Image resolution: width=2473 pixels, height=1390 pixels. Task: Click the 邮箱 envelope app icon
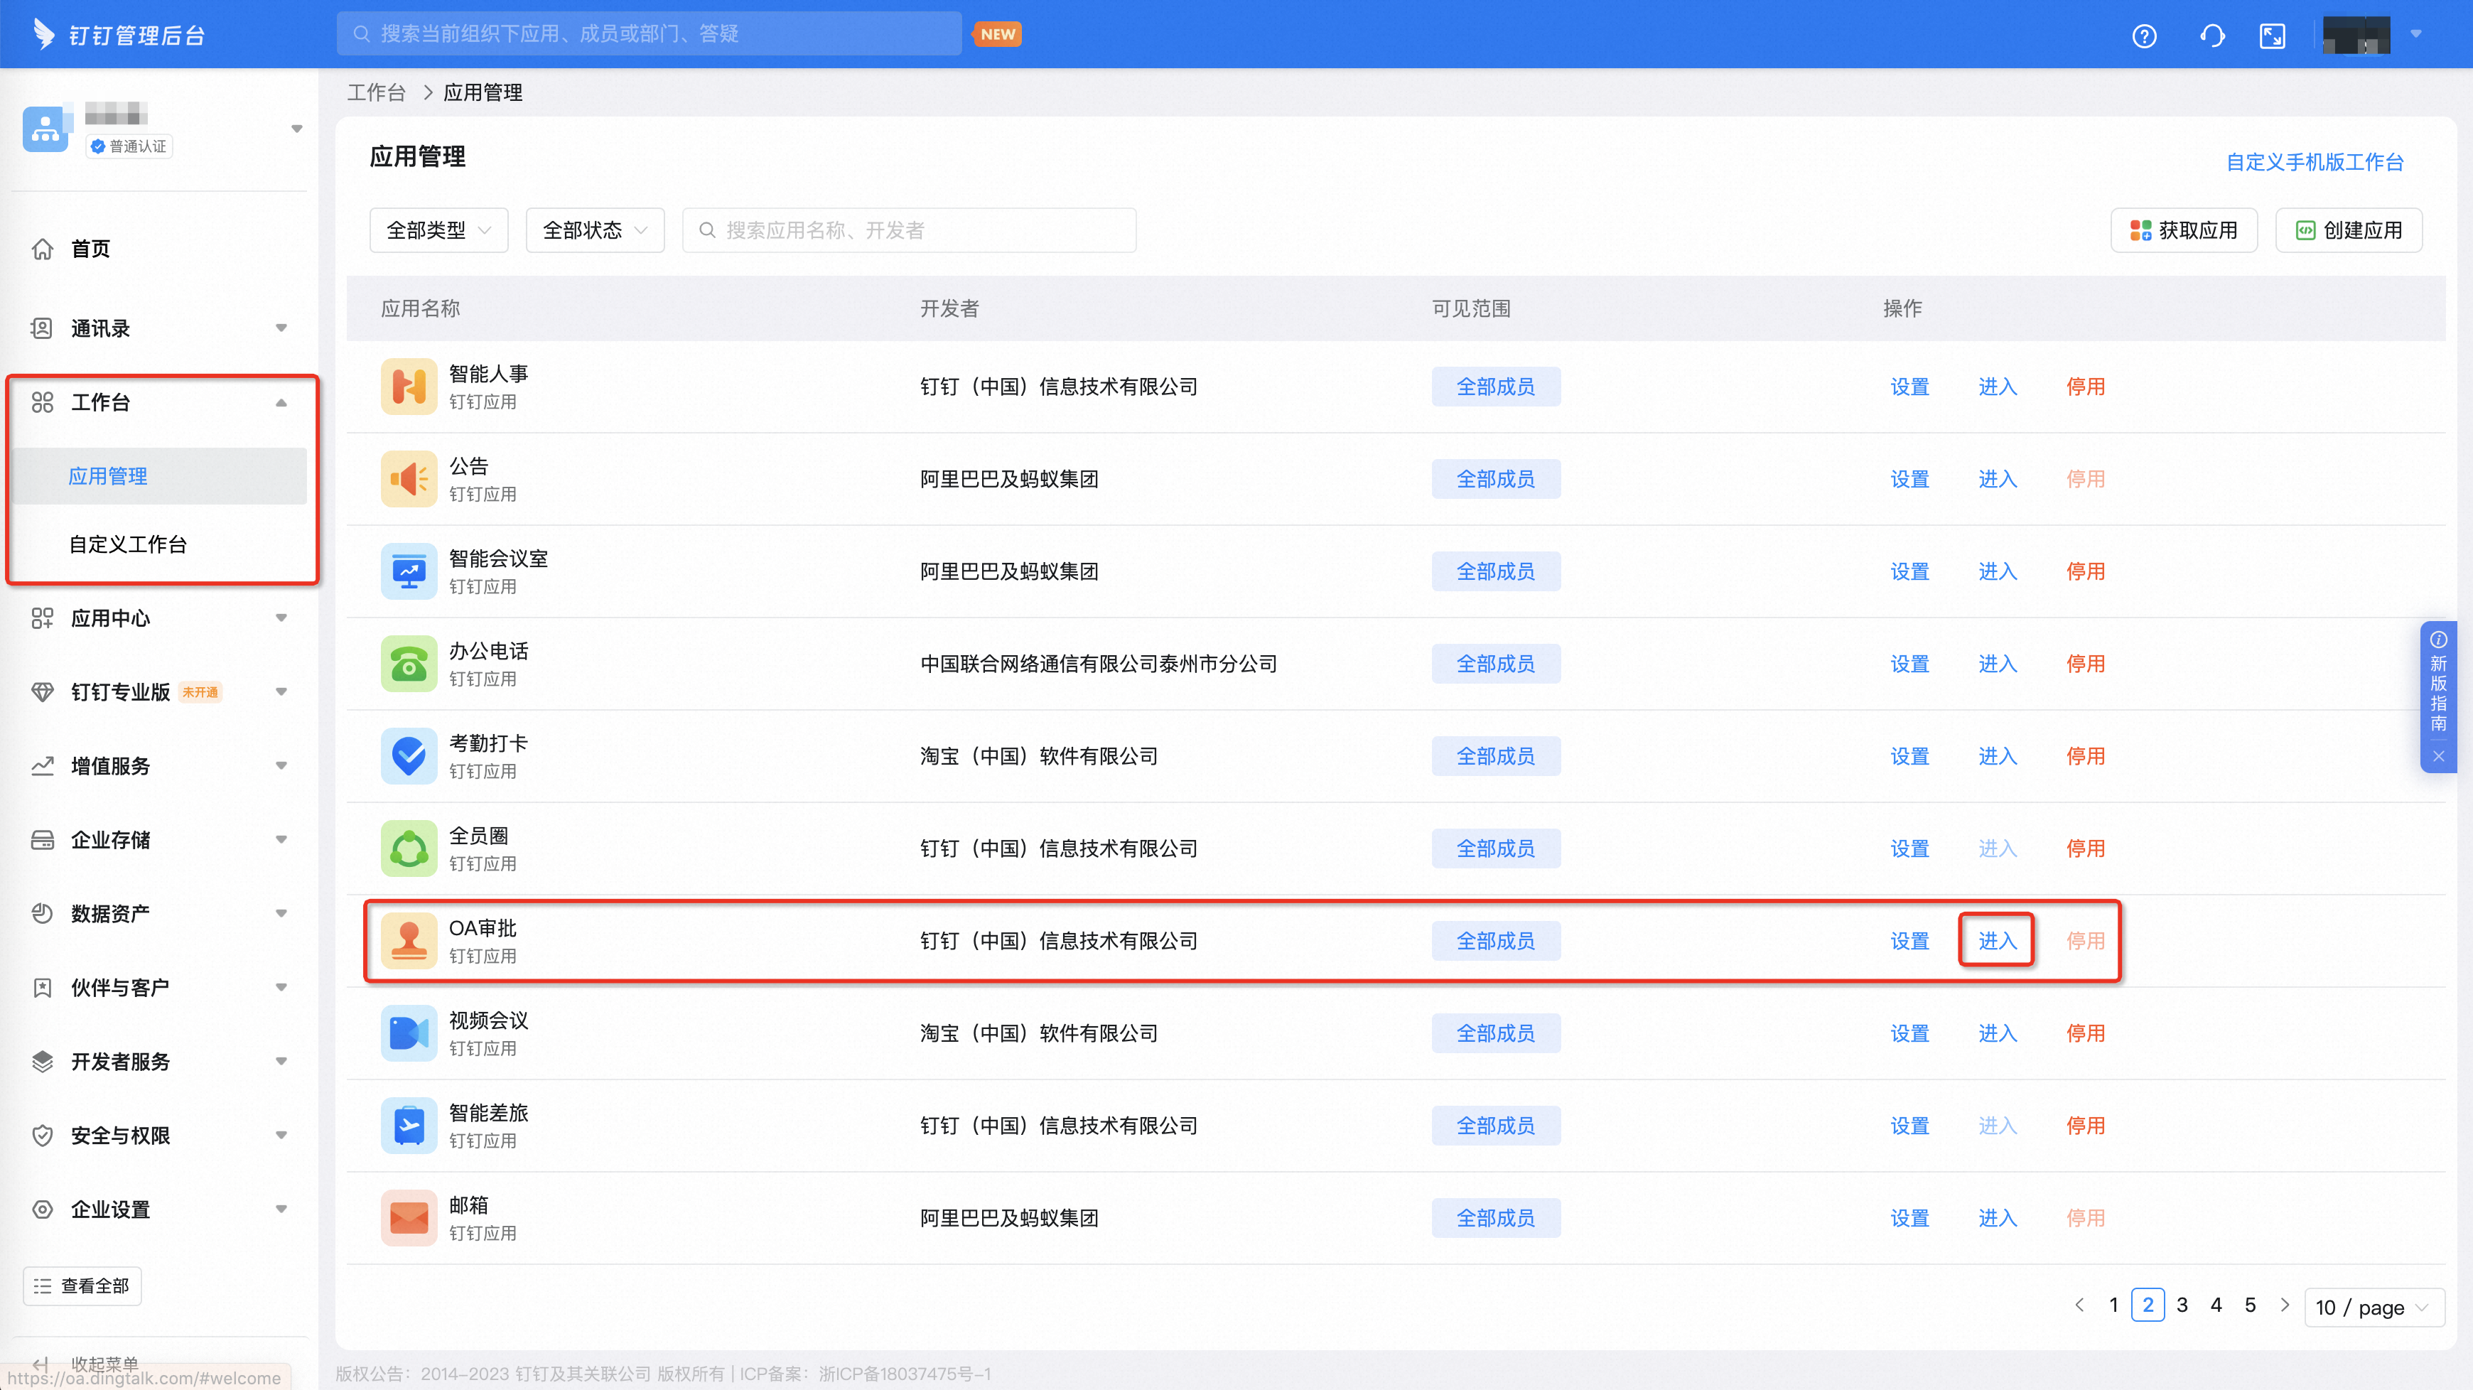point(409,1217)
